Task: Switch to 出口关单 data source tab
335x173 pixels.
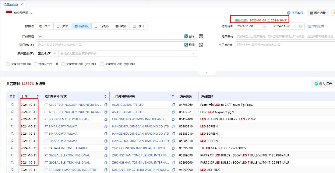Action: (62, 26)
